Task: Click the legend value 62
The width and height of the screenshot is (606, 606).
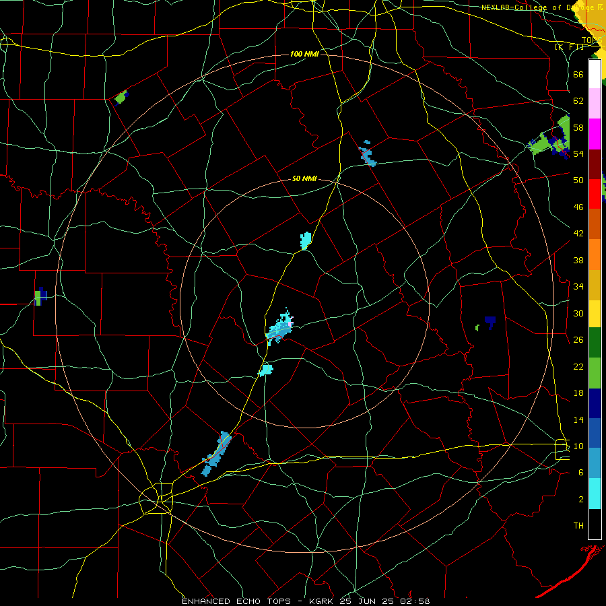Action: [578, 101]
